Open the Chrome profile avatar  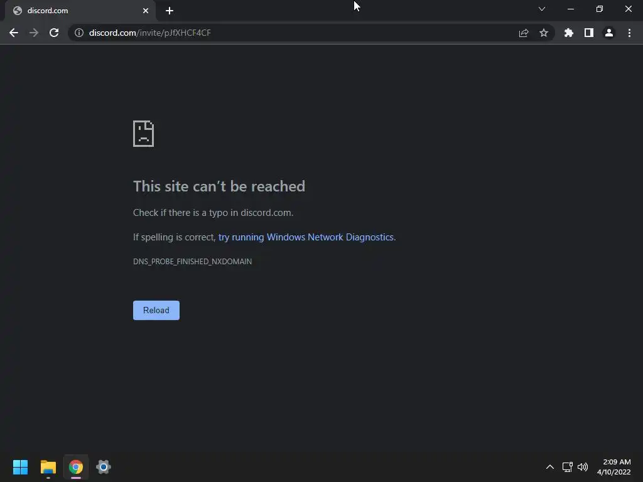tap(608, 33)
